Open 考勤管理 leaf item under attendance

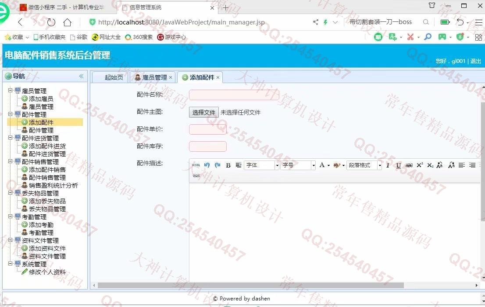click(x=41, y=233)
